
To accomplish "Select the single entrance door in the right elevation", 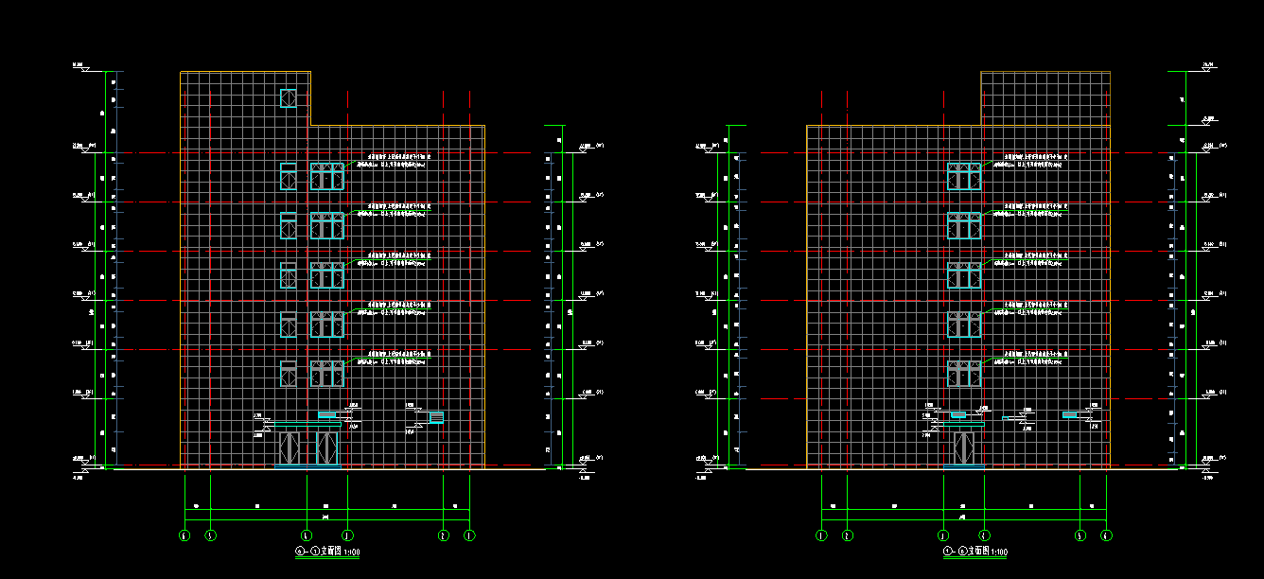I will pos(964,448).
